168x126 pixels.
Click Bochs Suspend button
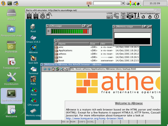click(150, 16)
